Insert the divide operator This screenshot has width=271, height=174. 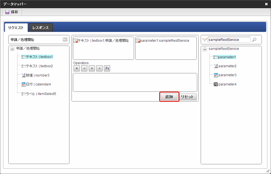(99, 68)
